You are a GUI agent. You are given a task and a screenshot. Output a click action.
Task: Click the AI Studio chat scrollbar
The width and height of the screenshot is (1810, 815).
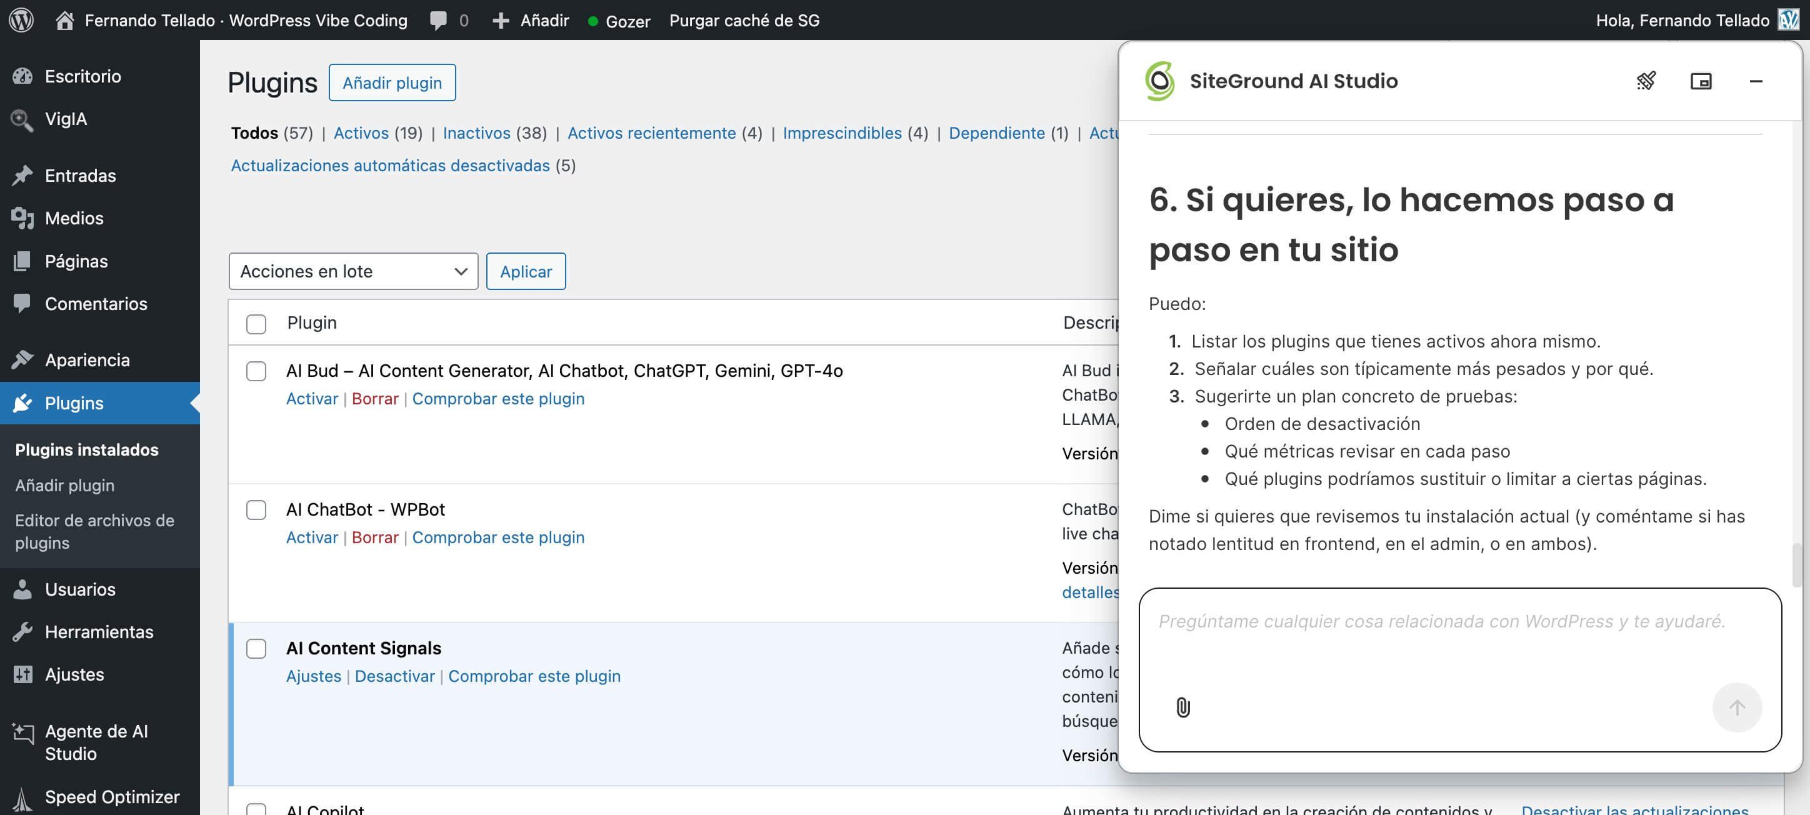[x=1796, y=565]
